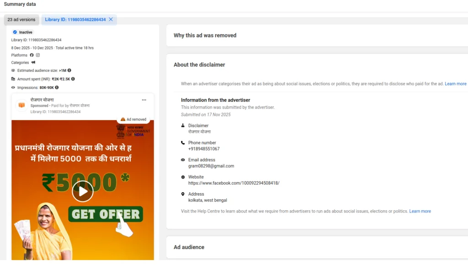Expand the Why this ad was removed section

(205, 35)
